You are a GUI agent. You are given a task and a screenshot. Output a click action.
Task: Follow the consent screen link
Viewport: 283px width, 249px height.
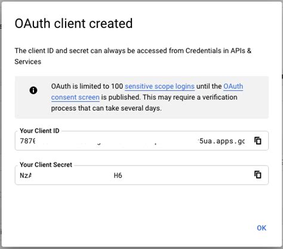tap(75, 97)
